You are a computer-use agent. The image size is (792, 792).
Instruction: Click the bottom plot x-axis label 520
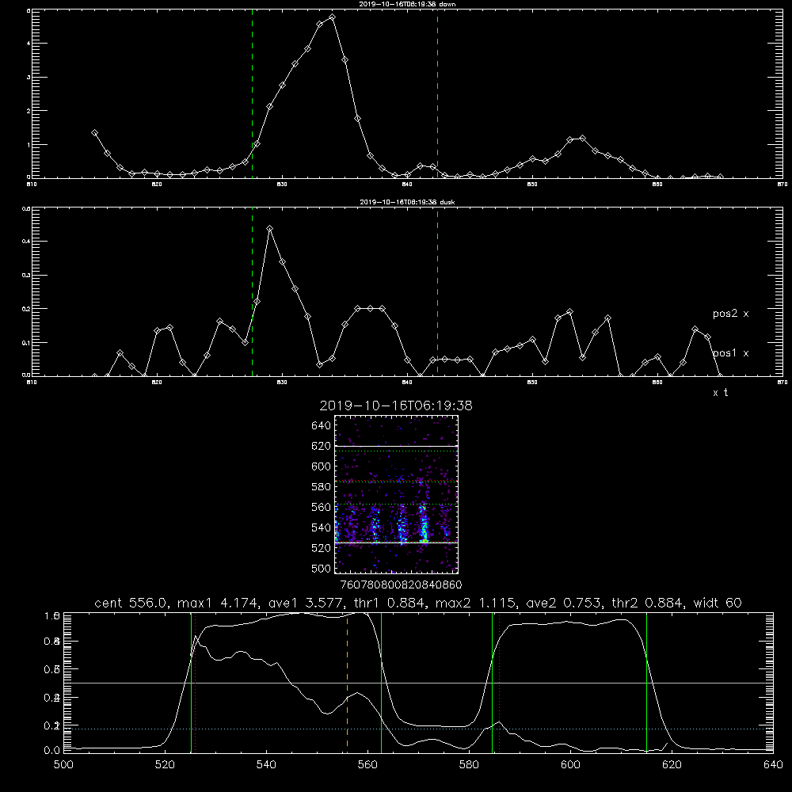pos(165,765)
